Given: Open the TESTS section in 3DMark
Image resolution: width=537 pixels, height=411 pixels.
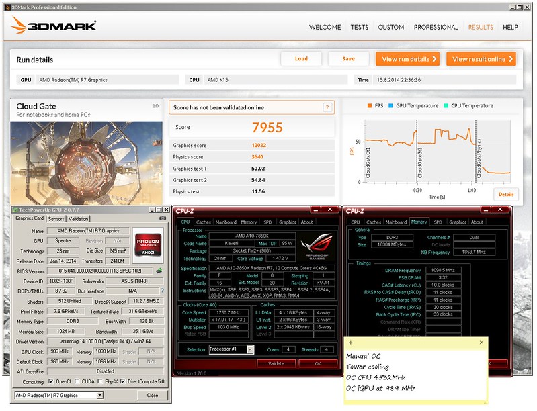Looking at the screenshot, I should [360, 27].
